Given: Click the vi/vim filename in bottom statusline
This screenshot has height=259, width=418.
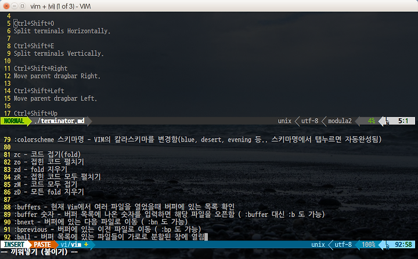Looking at the screenshot, I should point(71,245).
